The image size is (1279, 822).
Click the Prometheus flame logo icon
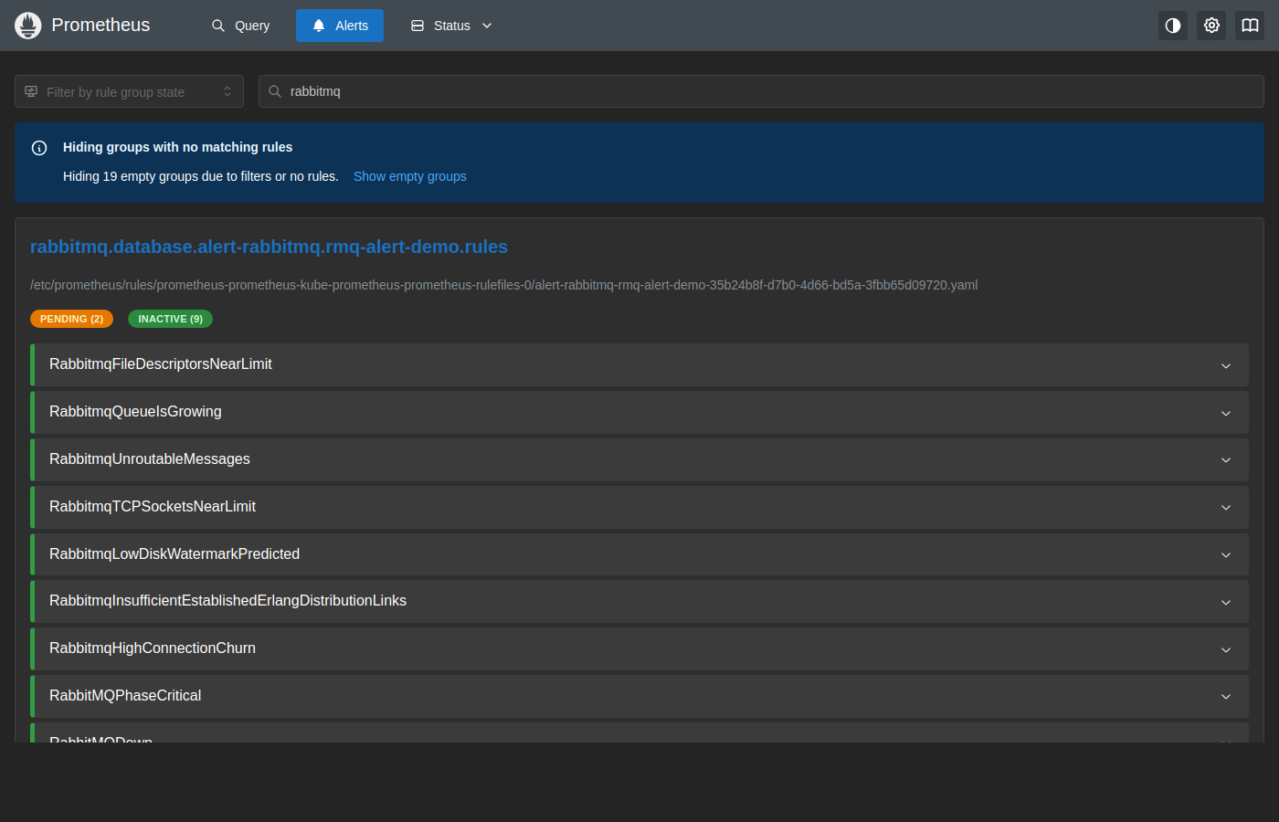[x=28, y=26]
